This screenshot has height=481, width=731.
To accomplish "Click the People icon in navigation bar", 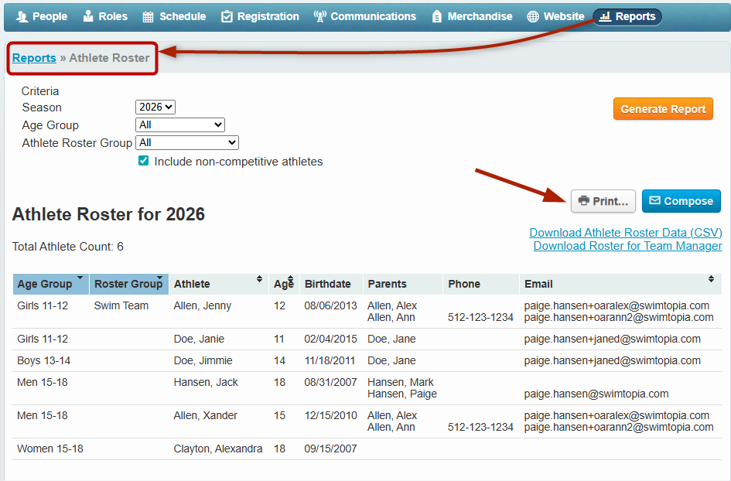I will click(22, 16).
